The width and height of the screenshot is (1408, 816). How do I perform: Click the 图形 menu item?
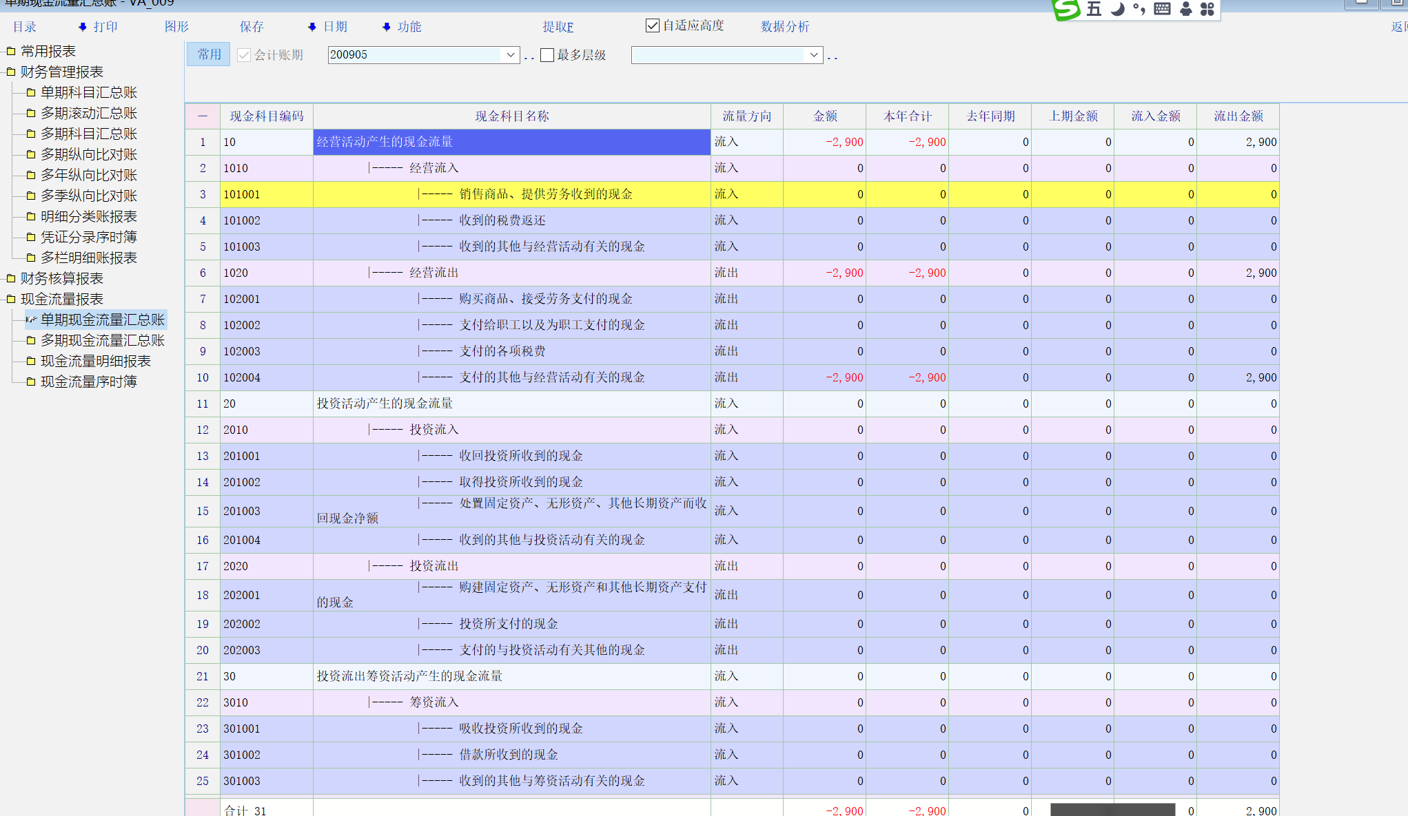176,27
